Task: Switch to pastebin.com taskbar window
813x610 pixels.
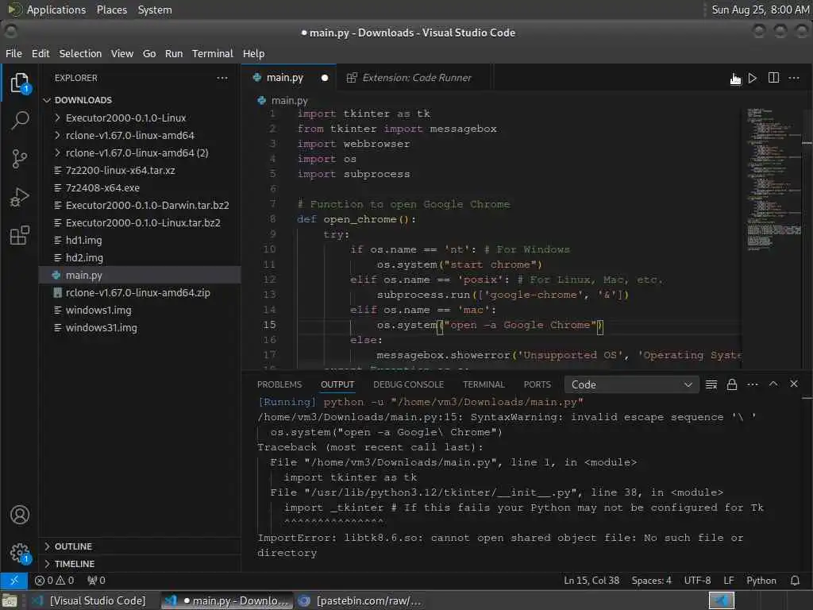Action: (361, 600)
